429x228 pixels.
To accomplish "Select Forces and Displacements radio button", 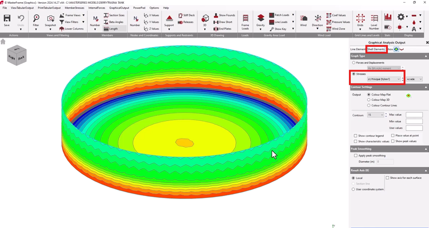I will (x=354, y=63).
